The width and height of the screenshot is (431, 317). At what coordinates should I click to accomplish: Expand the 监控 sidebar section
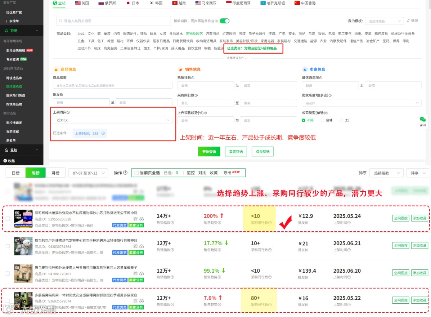tap(22, 150)
